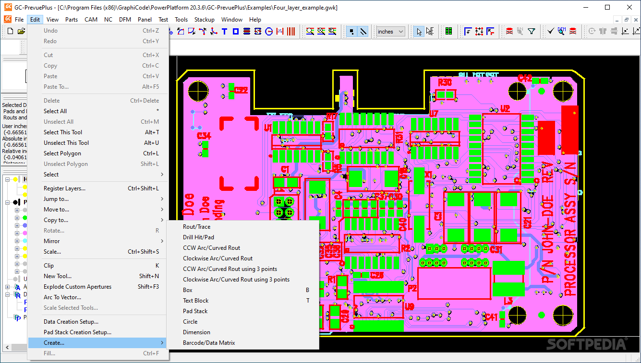Viewport: 641px width, 363px height.
Task: Click the black P layer color dot
Action: pyautogui.click(x=15, y=202)
